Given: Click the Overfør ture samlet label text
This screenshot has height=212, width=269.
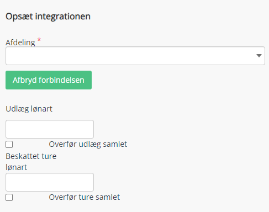Looking at the screenshot, I should coord(85,197).
